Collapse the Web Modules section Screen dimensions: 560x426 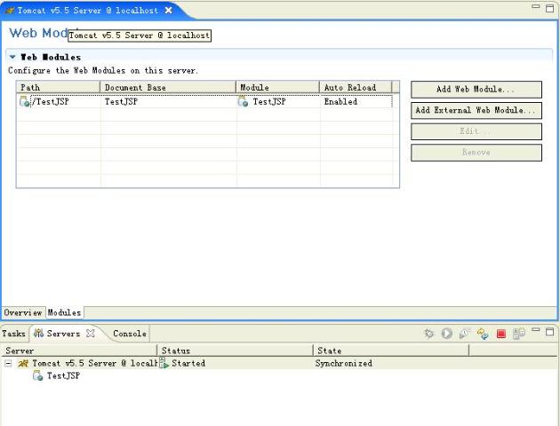pos(12,57)
